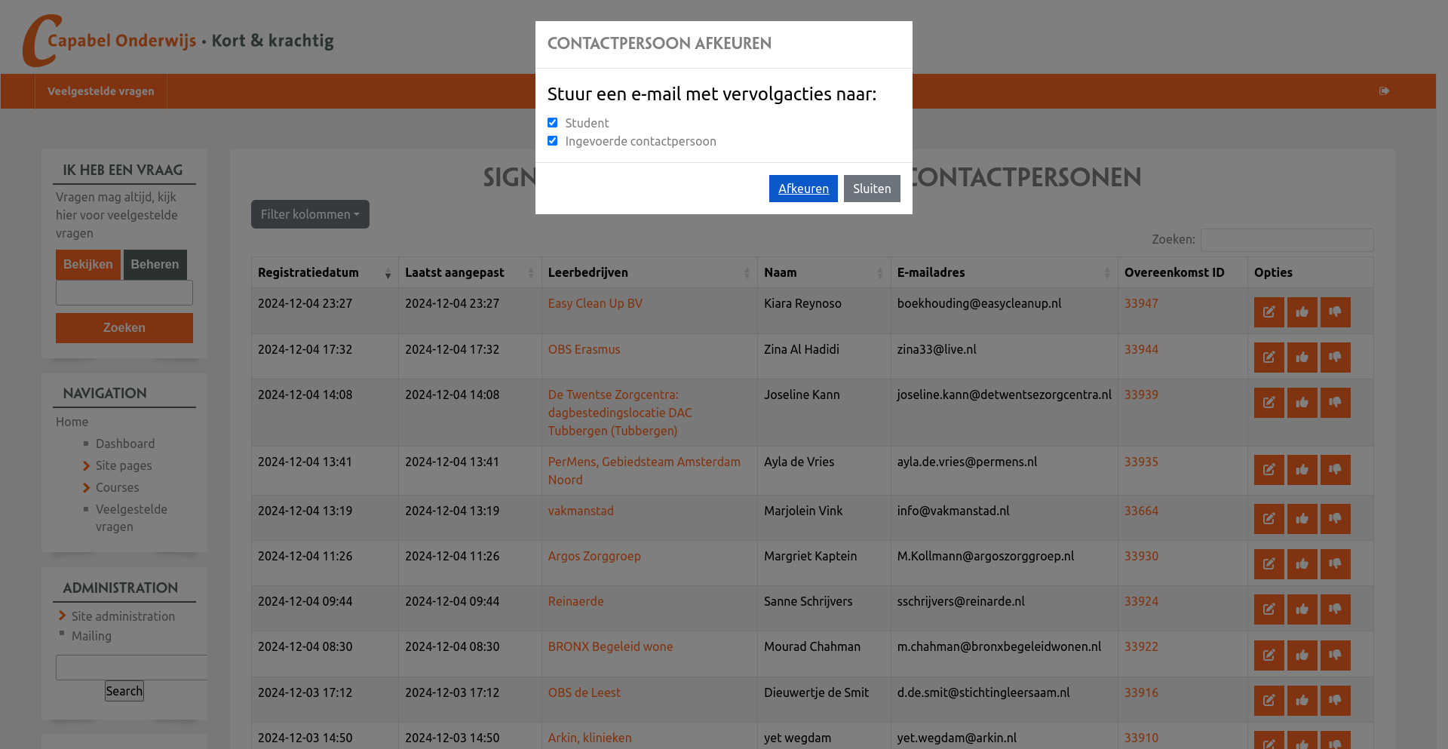1448x749 pixels.
Task: Click Afkeuren button in dialog
Action: (803, 189)
